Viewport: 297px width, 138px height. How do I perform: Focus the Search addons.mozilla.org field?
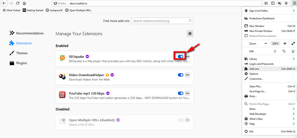pos(162,21)
